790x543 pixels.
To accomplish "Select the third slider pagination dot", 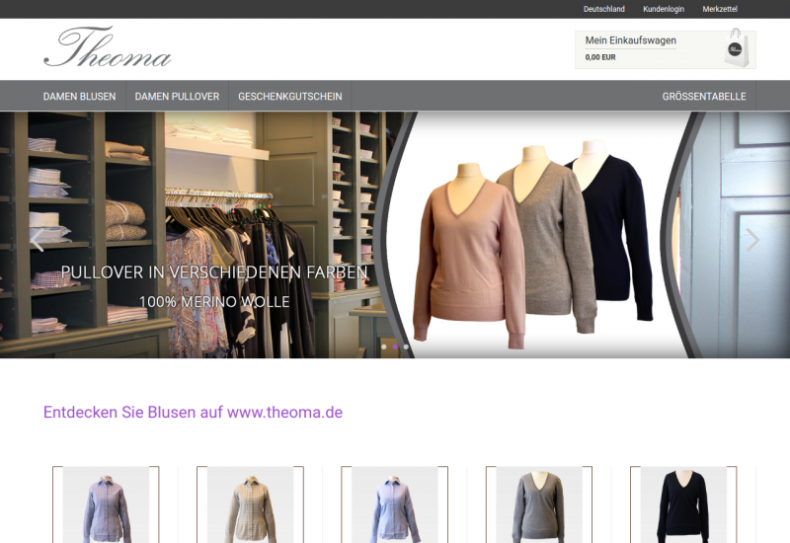I will [x=406, y=348].
